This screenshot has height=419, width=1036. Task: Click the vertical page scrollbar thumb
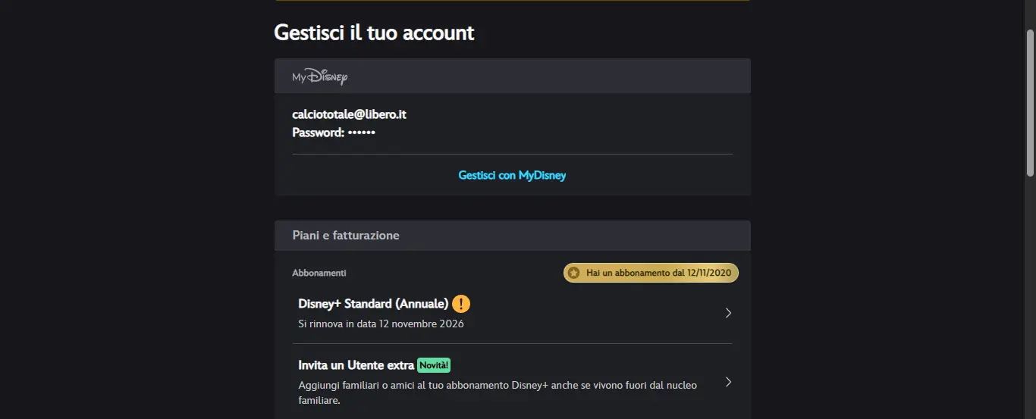pos(1030,103)
